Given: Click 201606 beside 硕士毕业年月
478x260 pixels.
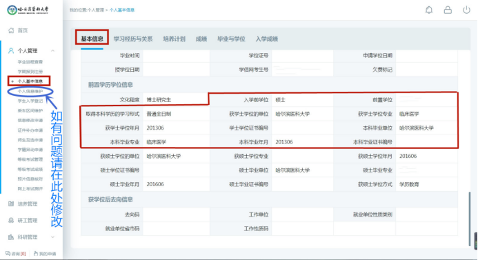Looking at the screenshot, I should (155, 184).
